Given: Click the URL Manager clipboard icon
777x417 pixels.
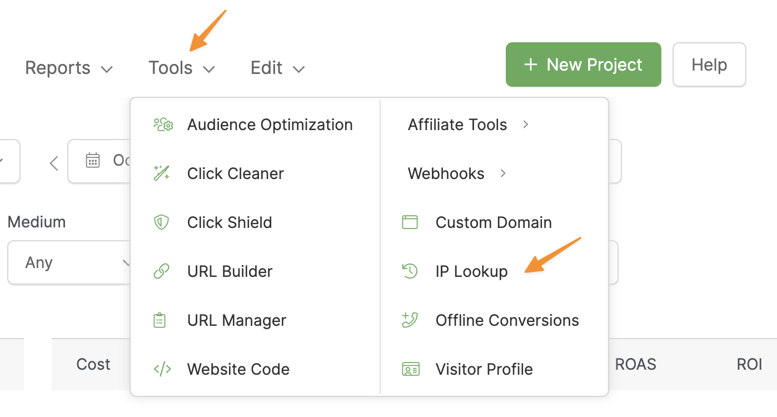Looking at the screenshot, I should (160, 320).
